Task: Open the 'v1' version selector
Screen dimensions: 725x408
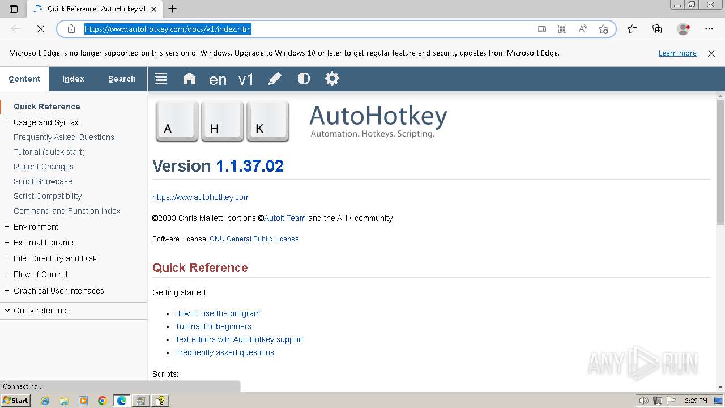Action: click(x=246, y=79)
